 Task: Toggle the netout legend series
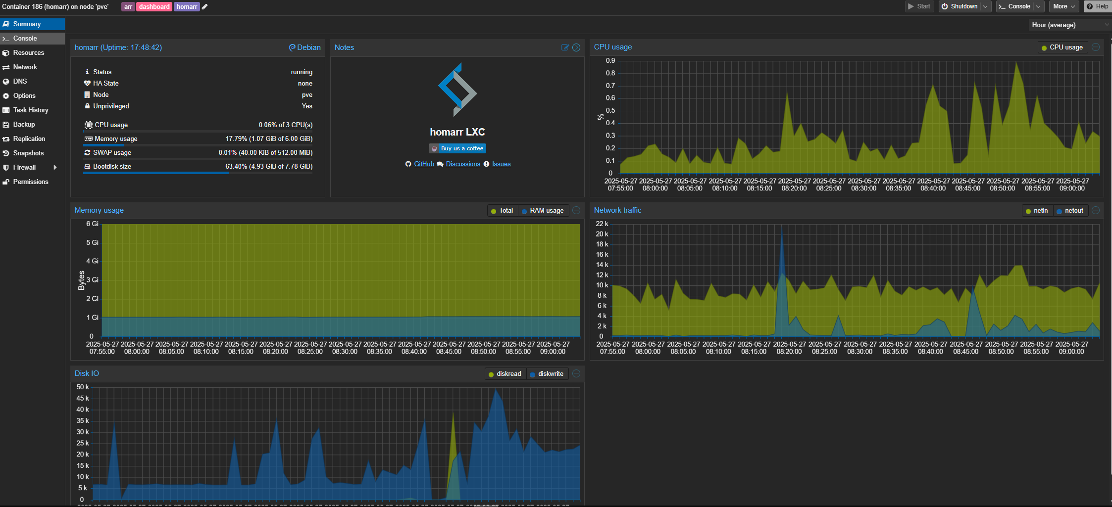tap(1070, 211)
